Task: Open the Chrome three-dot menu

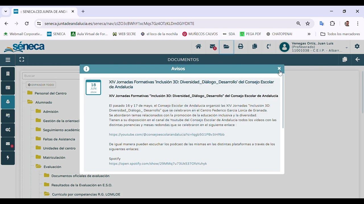Action: point(358,24)
